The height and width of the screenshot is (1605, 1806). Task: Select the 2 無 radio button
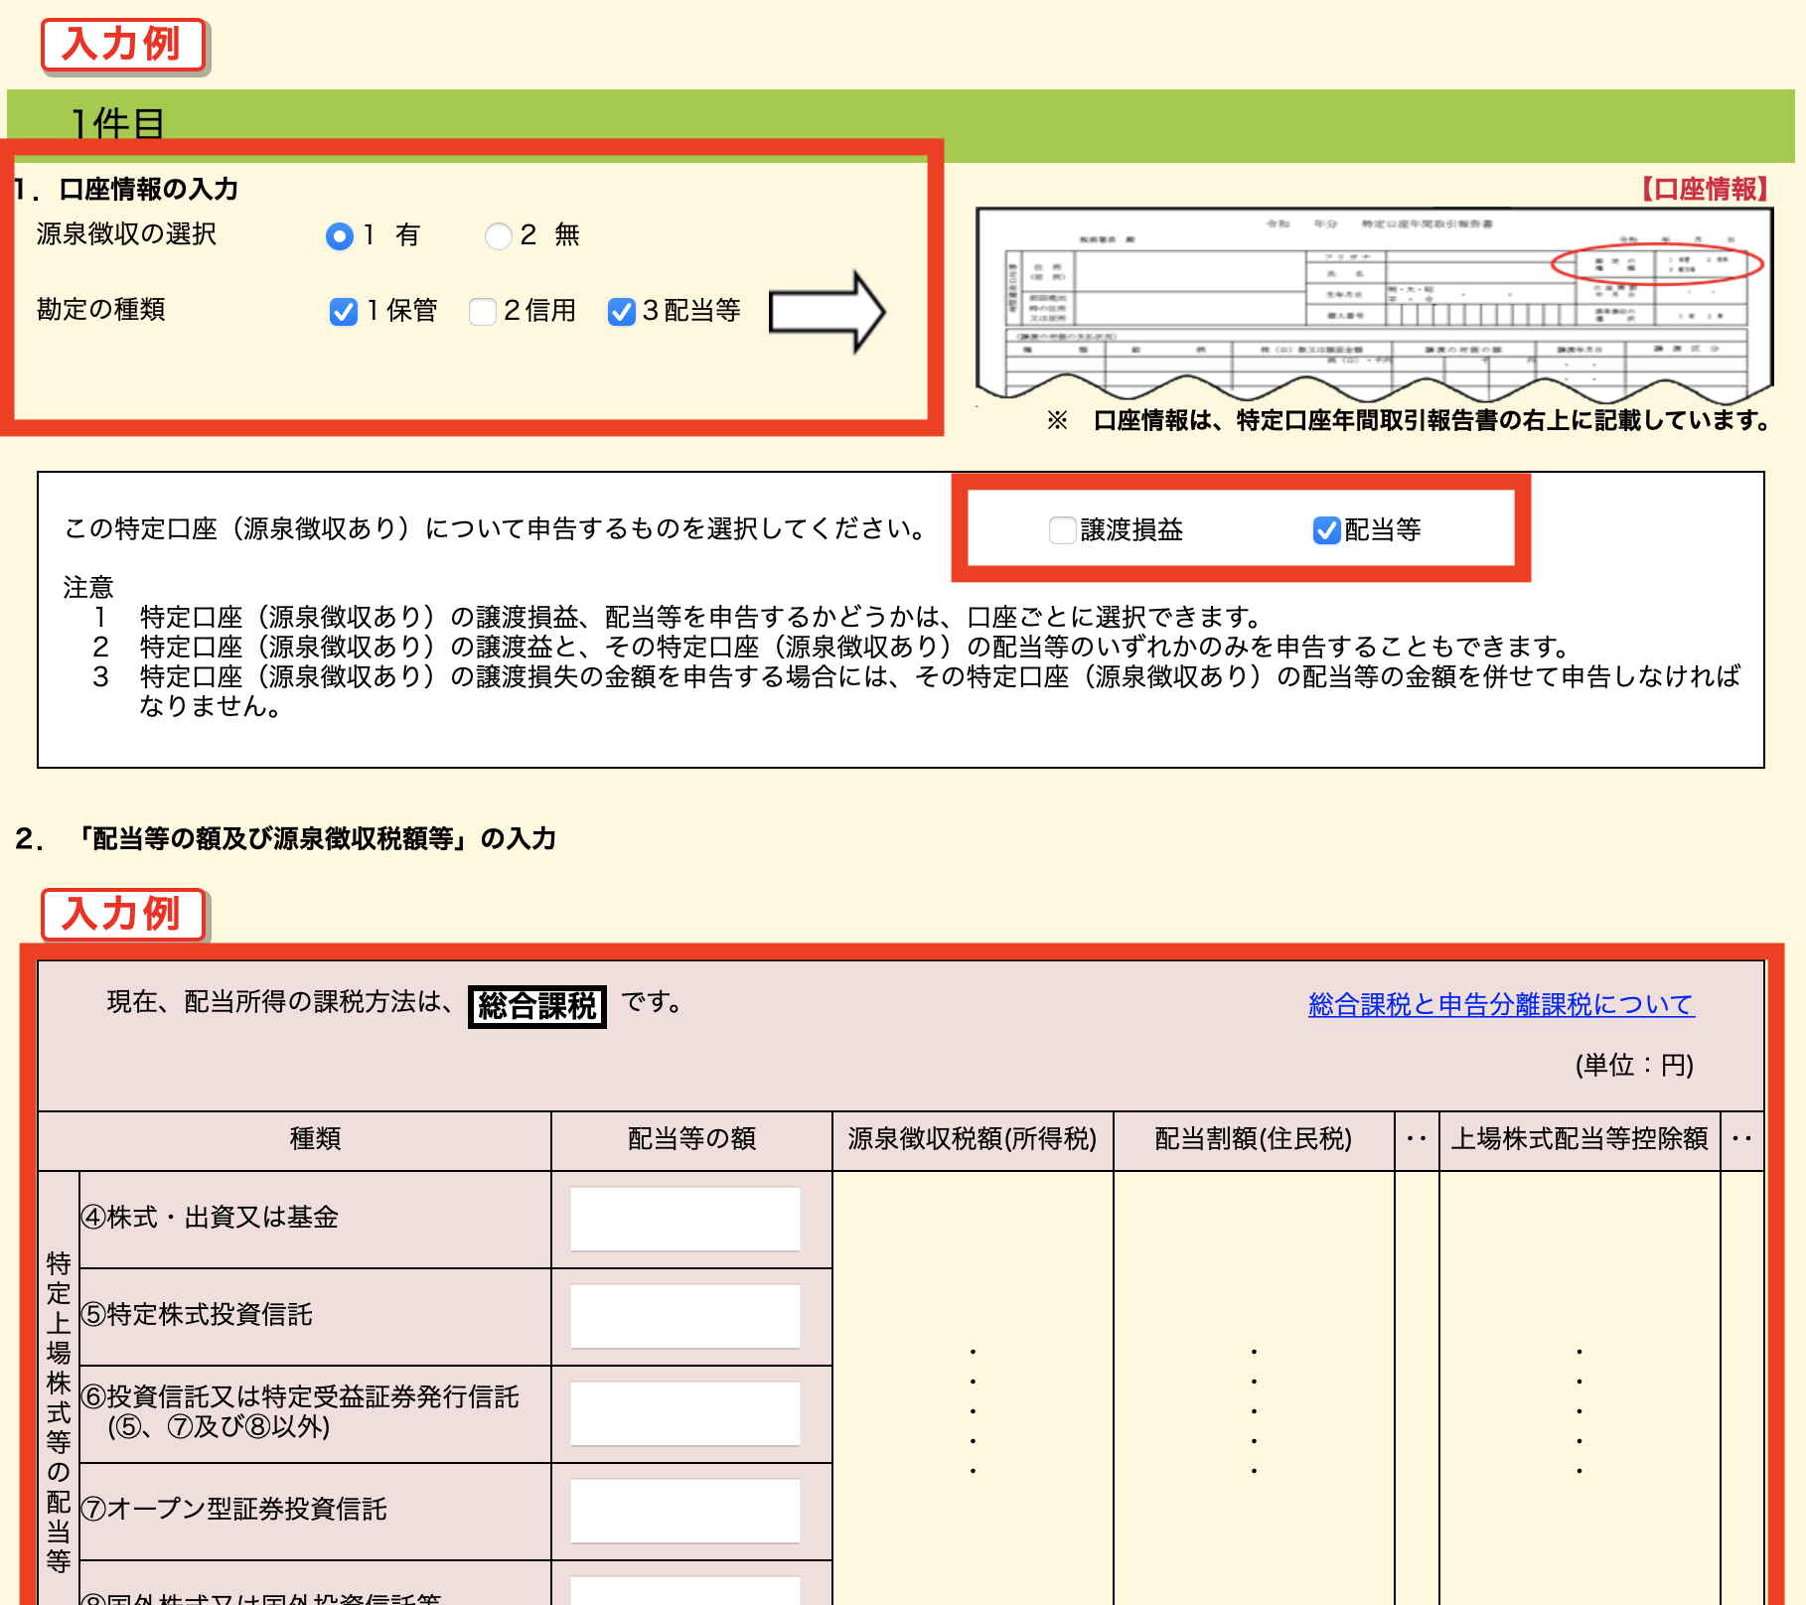click(x=500, y=236)
